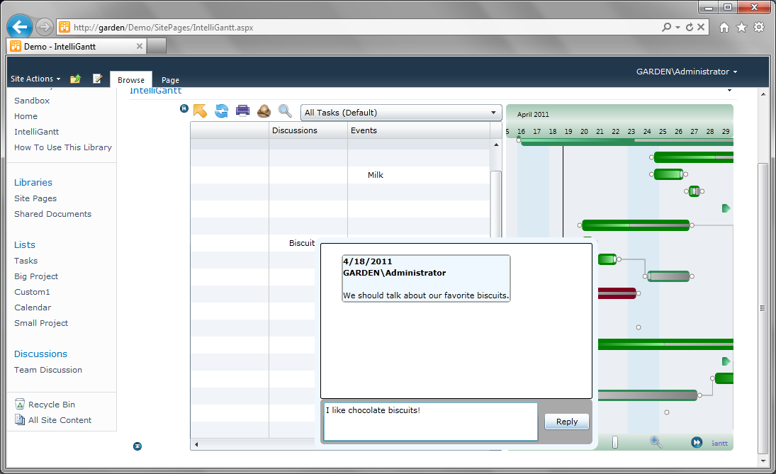
Task: Open the search magnifier in the toolbar
Action: (x=285, y=111)
